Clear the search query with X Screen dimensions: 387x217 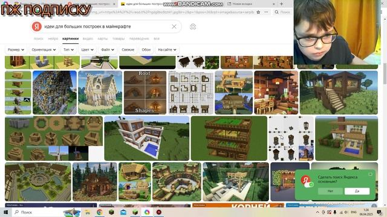coord(174,27)
